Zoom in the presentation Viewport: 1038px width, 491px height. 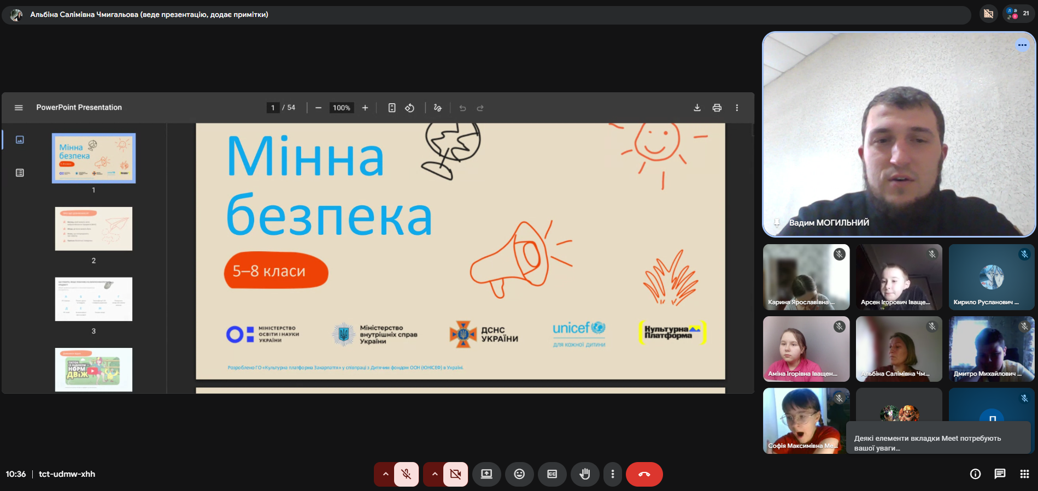(365, 108)
